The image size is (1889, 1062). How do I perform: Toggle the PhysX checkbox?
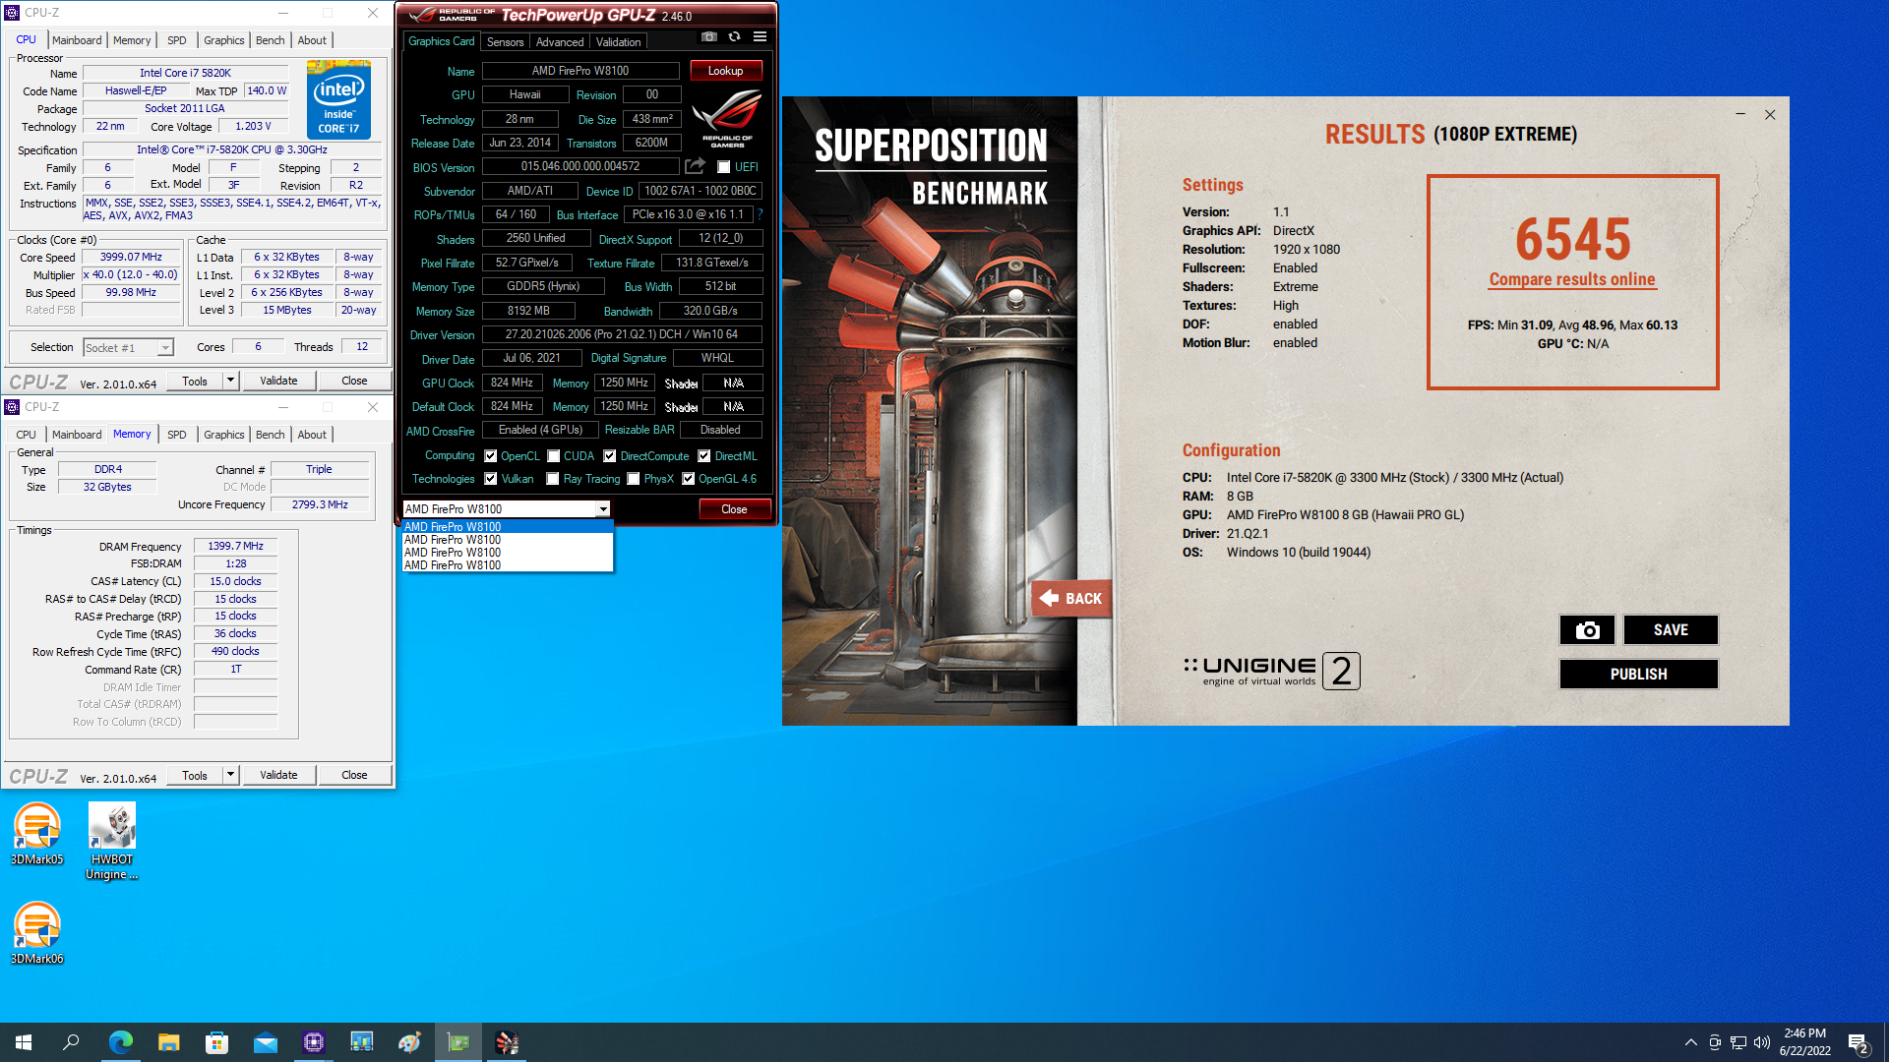(x=633, y=479)
